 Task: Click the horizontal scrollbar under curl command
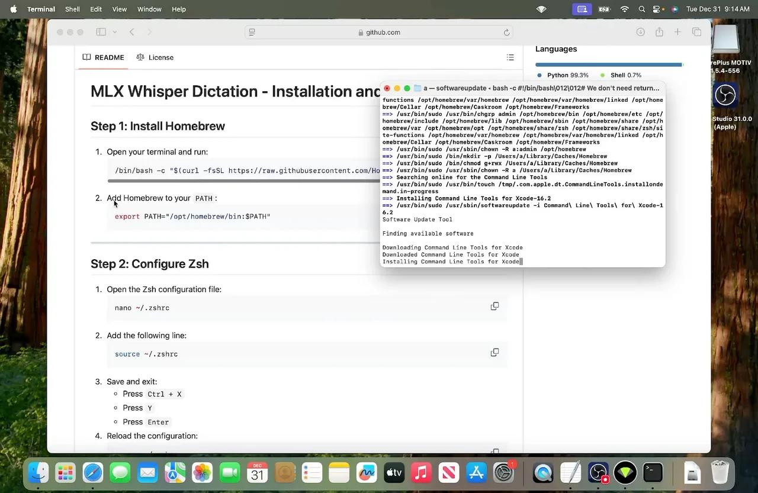(x=243, y=181)
